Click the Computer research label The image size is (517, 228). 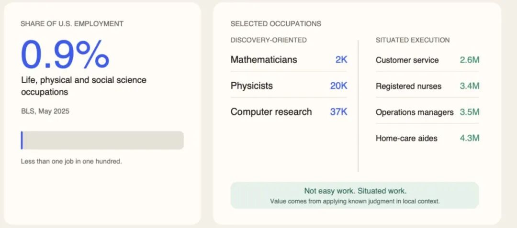[x=271, y=112]
